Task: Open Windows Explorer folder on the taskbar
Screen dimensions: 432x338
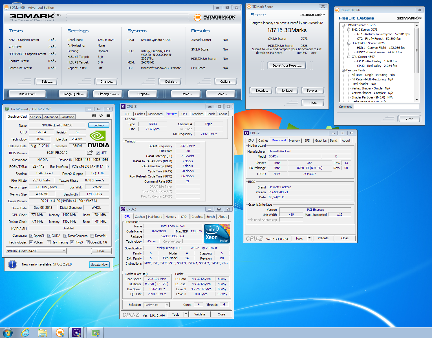Action: 43,333
